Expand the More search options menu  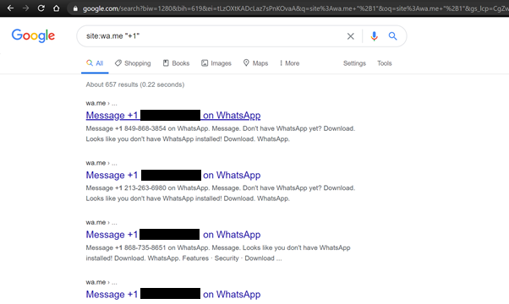[x=289, y=63]
